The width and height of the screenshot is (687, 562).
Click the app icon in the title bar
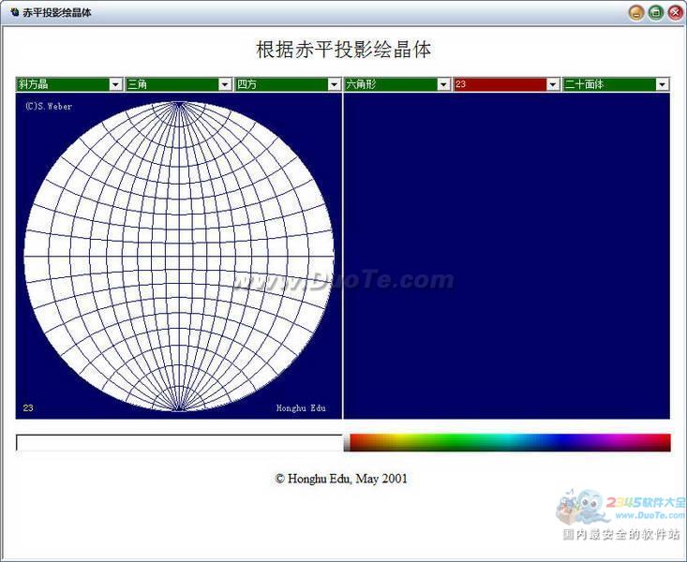[x=14, y=12]
